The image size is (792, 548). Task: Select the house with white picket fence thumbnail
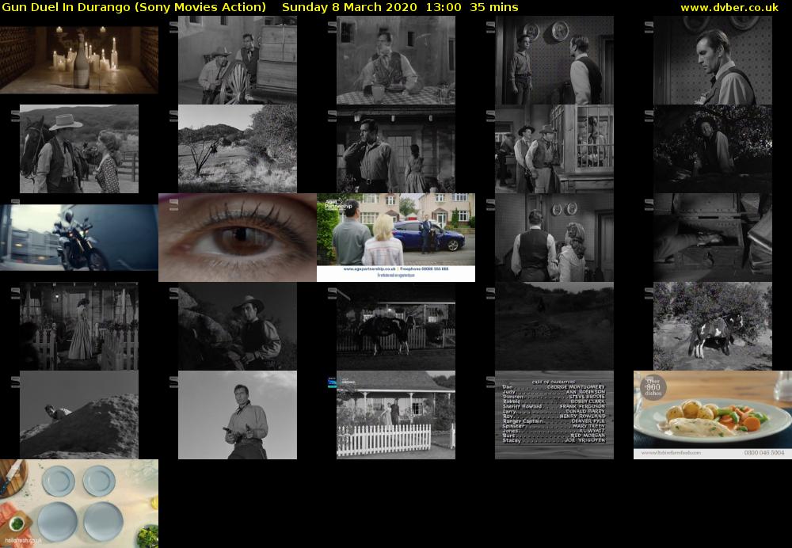pyautogui.click(x=396, y=415)
